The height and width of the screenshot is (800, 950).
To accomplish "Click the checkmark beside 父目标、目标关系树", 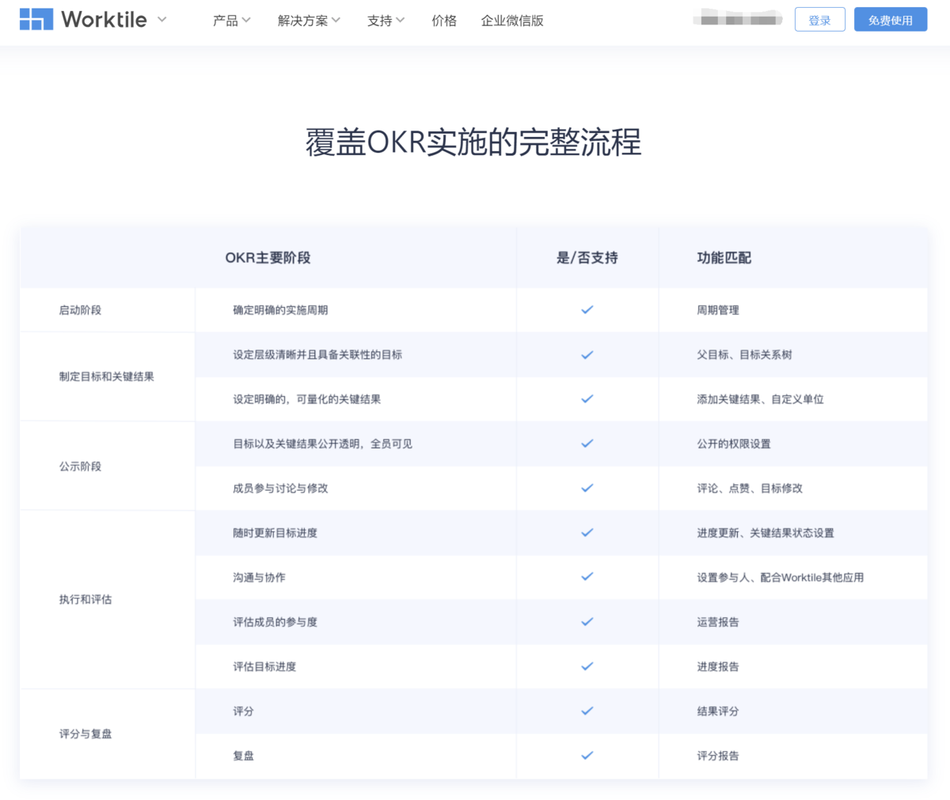I will pyautogui.click(x=587, y=355).
